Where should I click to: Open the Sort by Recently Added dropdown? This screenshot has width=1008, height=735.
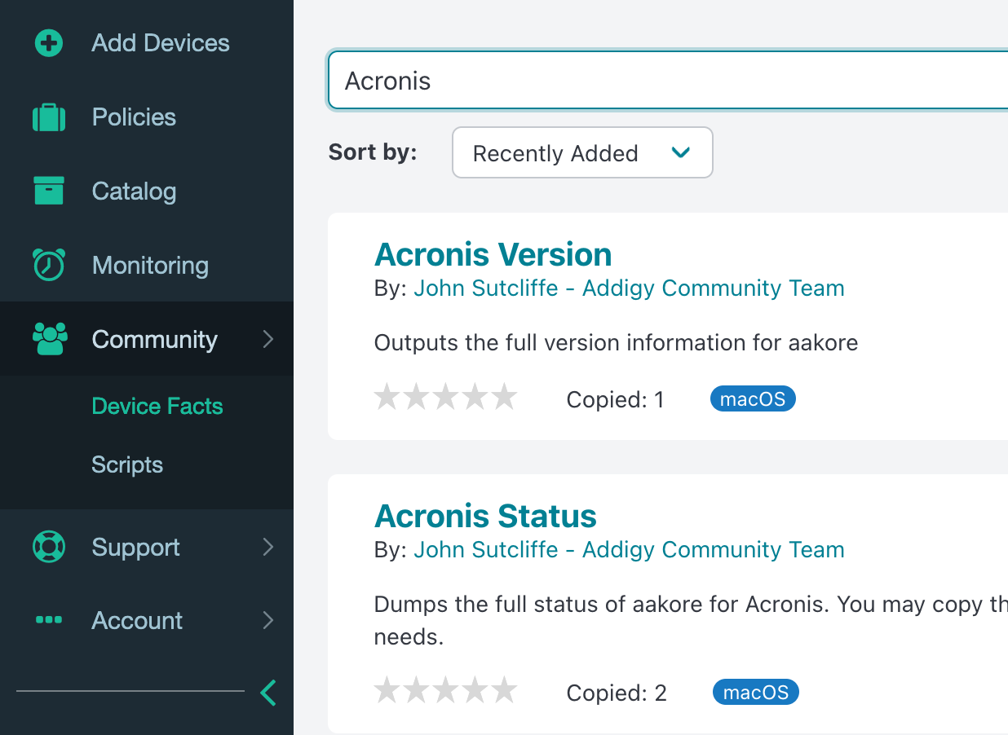tap(582, 152)
